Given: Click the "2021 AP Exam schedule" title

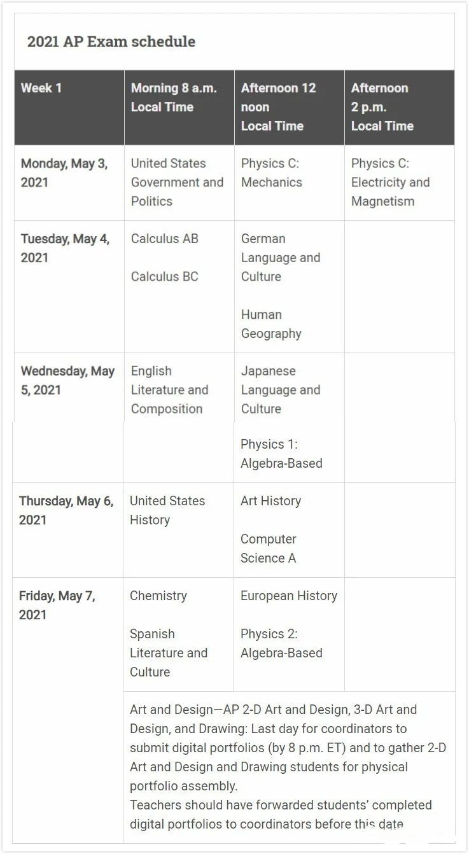Looking at the screenshot, I should pyautogui.click(x=111, y=42).
